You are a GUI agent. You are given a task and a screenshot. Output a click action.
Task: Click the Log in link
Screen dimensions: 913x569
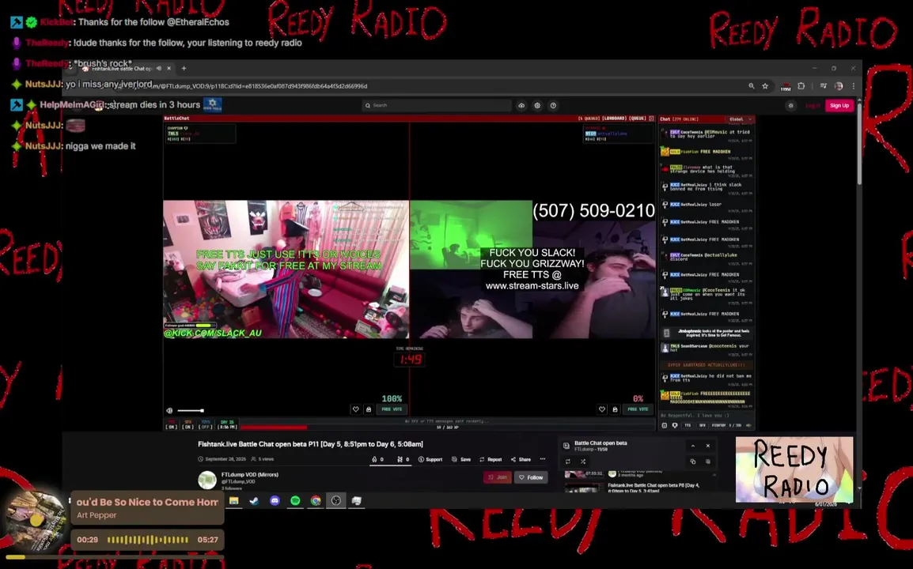[813, 105]
